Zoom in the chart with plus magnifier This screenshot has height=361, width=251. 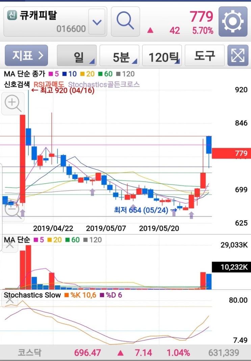click(13, 104)
